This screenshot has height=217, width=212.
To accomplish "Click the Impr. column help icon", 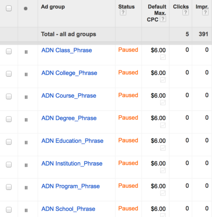I will (205, 13).
